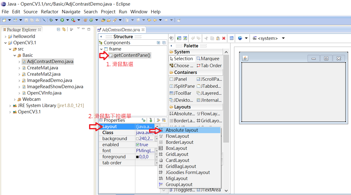Collapse the Basic package node
This screenshot has height=195, width=351.
click(15, 55)
